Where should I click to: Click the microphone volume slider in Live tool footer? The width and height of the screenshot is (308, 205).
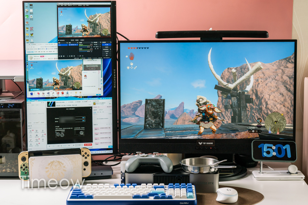[65, 146]
